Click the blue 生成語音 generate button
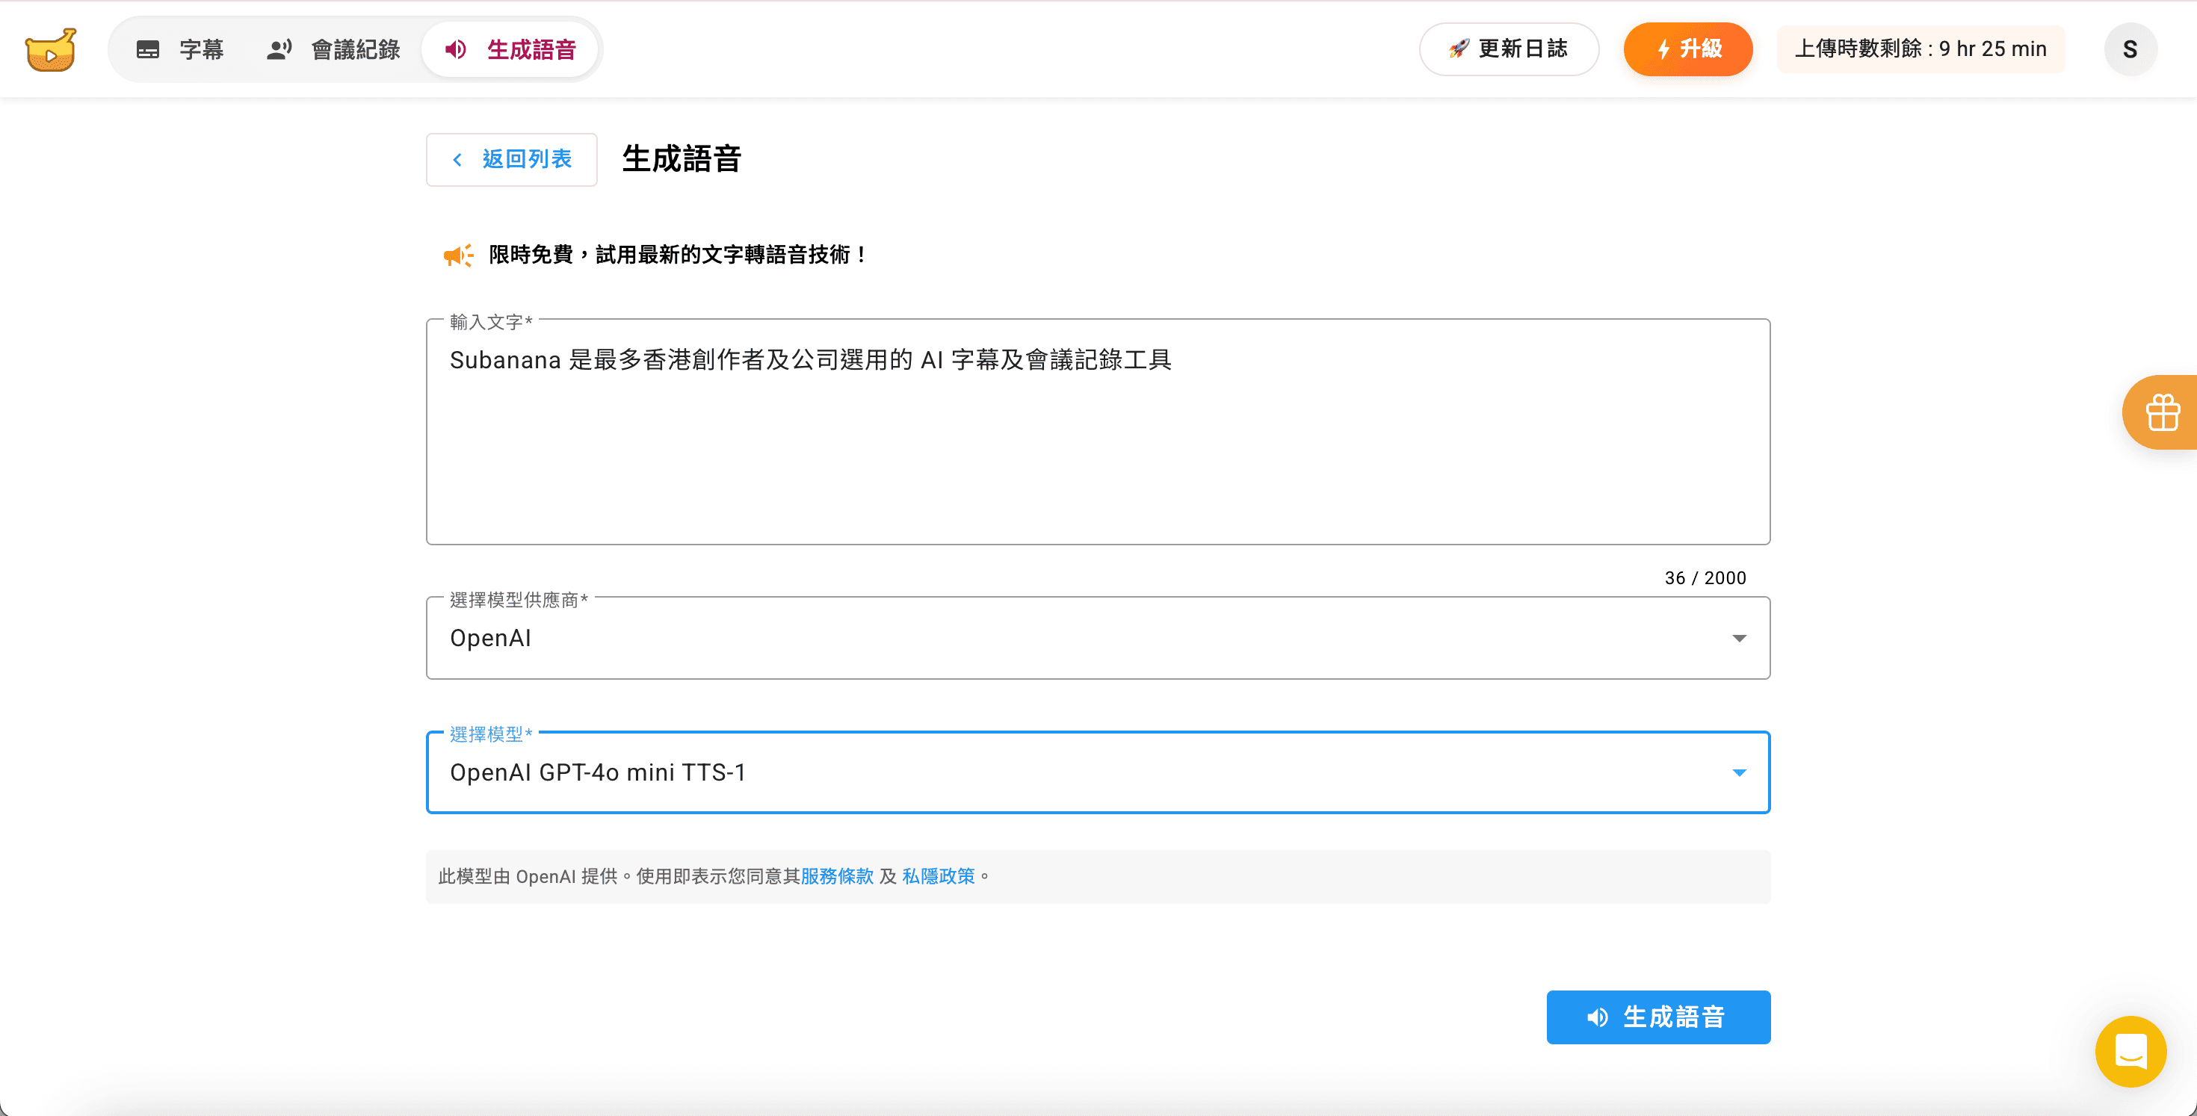The height and width of the screenshot is (1116, 2197). [x=1658, y=1017]
